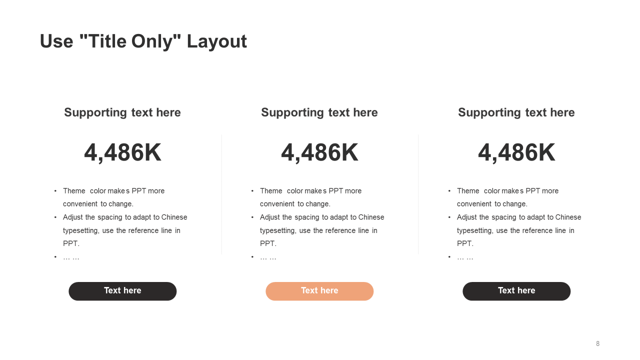
Task: Click right column 'Theme color makes PPT' bullet
Action: click(507, 197)
